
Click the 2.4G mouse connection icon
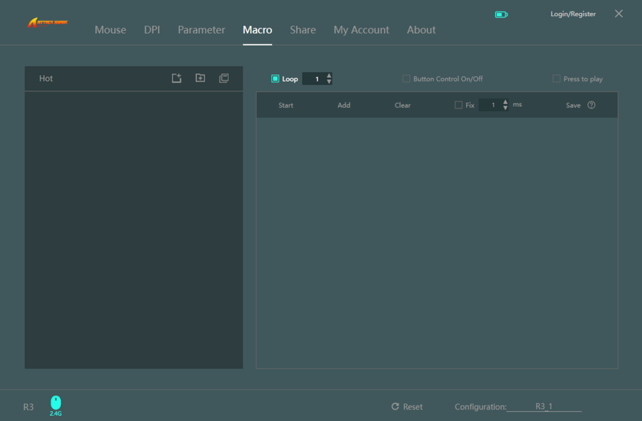pyautogui.click(x=56, y=403)
